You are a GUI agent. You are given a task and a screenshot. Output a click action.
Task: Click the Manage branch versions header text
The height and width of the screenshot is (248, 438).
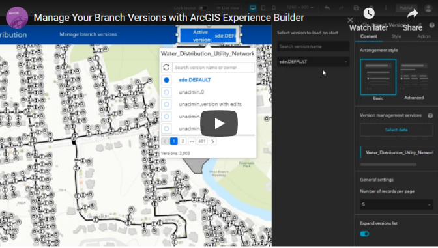click(88, 34)
